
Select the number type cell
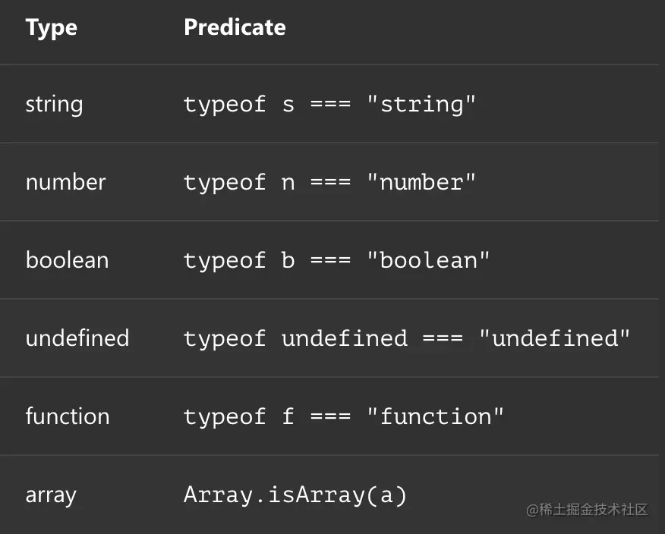point(66,182)
